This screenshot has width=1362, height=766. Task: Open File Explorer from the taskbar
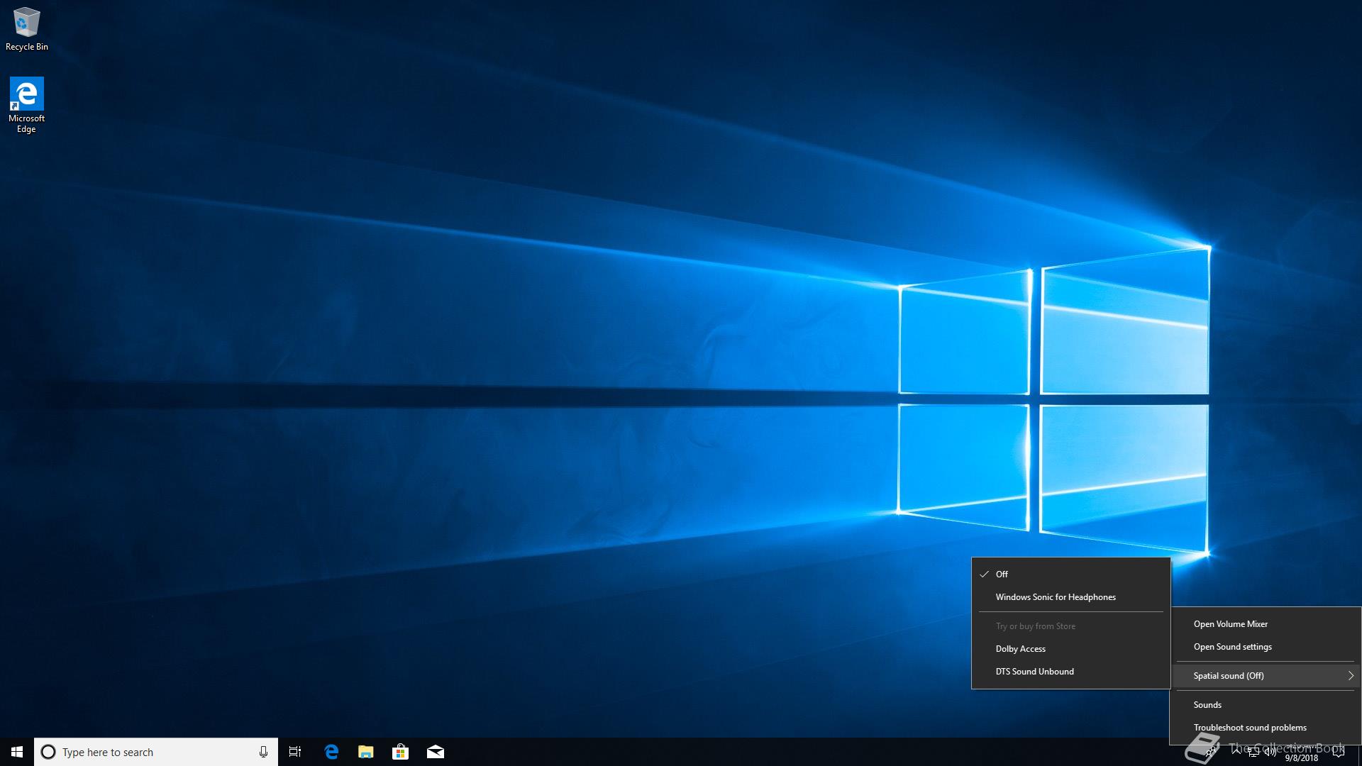tap(365, 752)
